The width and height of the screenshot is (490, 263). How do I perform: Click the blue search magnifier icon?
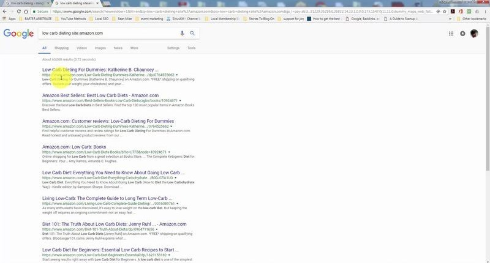[192, 34]
